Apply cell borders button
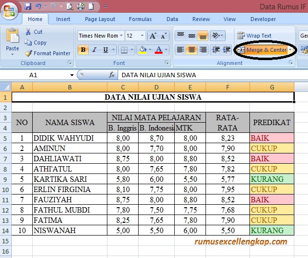Screen dimensions: 308x258 click(124, 50)
